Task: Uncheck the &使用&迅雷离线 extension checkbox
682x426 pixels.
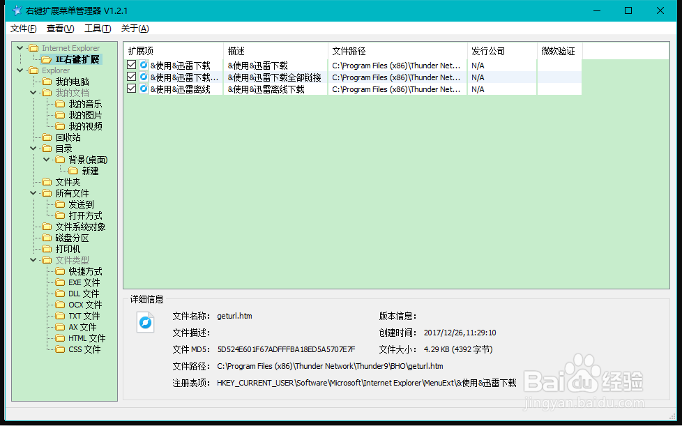Action: (x=131, y=89)
